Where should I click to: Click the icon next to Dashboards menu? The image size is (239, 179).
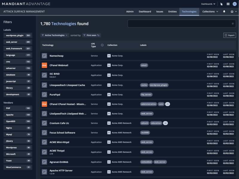[x=221, y=4]
